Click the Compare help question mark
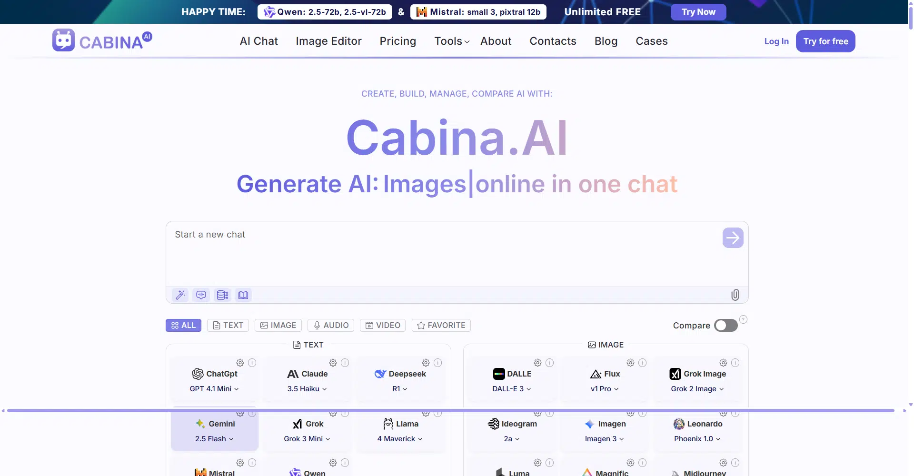The height and width of the screenshot is (476, 914). [x=743, y=319]
